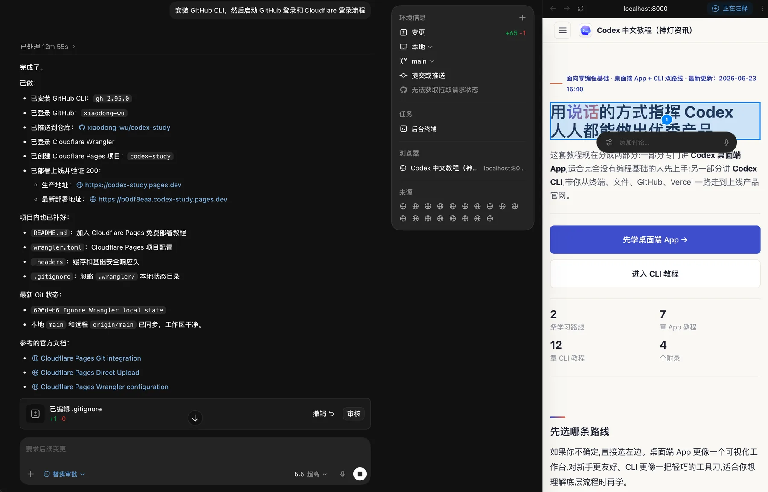This screenshot has width=768, height=492.
Task: Click annotation marker number 1
Action: pyautogui.click(x=667, y=120)
